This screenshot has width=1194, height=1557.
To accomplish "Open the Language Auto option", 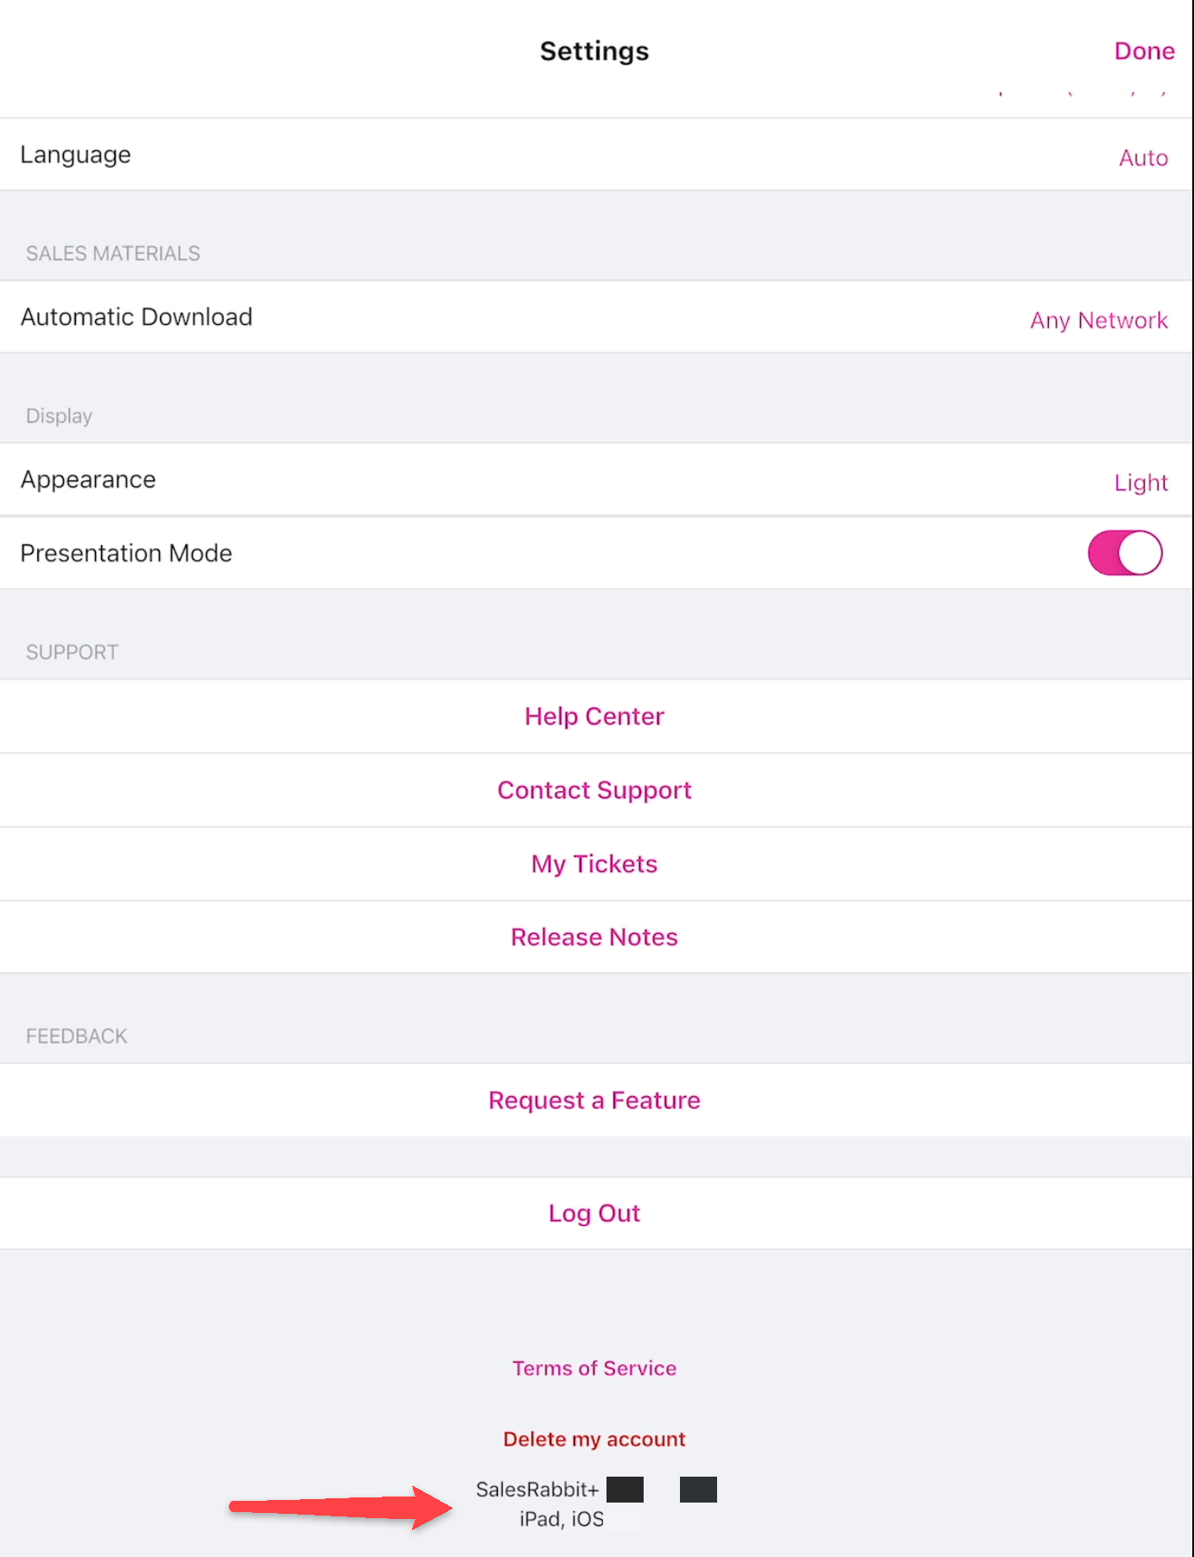I will click(x=1143, y=157).
